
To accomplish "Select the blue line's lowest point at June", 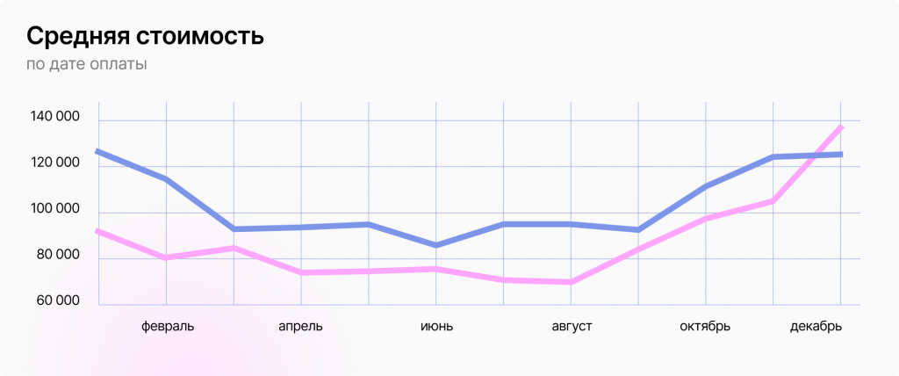I will coord(436,245).
